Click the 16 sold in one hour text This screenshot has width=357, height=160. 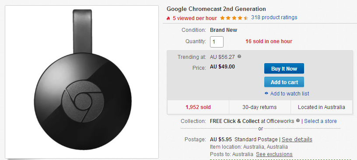click(269, 41)
